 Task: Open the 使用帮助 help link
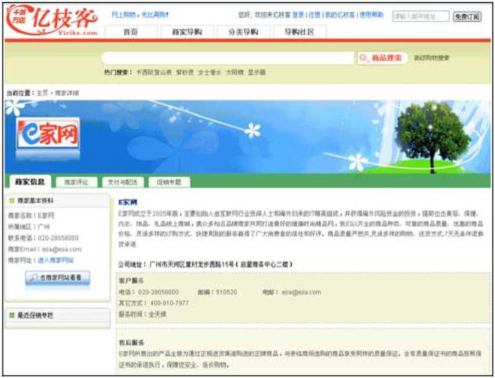(372, 15)
